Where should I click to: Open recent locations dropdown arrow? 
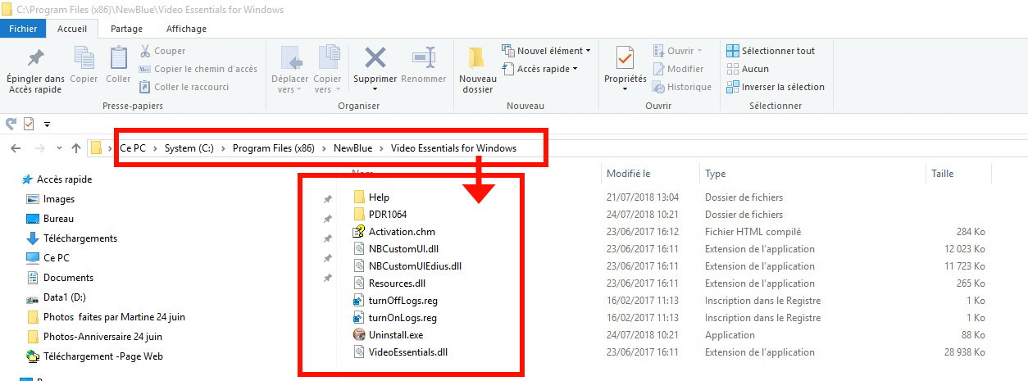click(x=59, y=148)
